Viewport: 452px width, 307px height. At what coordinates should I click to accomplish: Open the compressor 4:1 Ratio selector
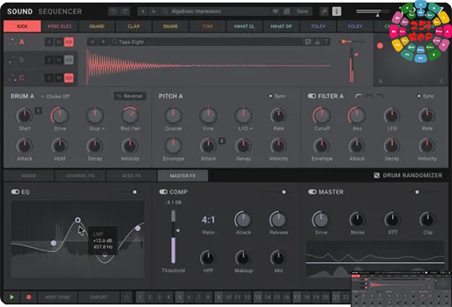tap(208, 220)
